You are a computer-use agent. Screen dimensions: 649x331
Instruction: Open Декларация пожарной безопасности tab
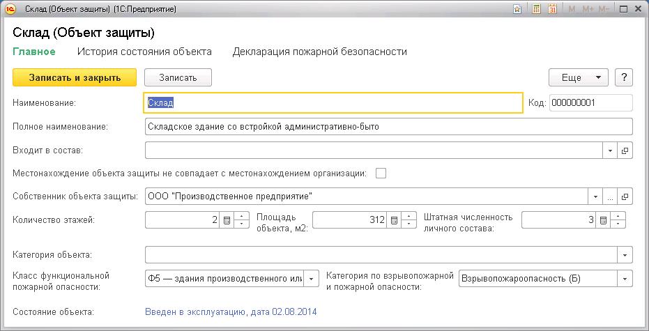tap(320, 52)
